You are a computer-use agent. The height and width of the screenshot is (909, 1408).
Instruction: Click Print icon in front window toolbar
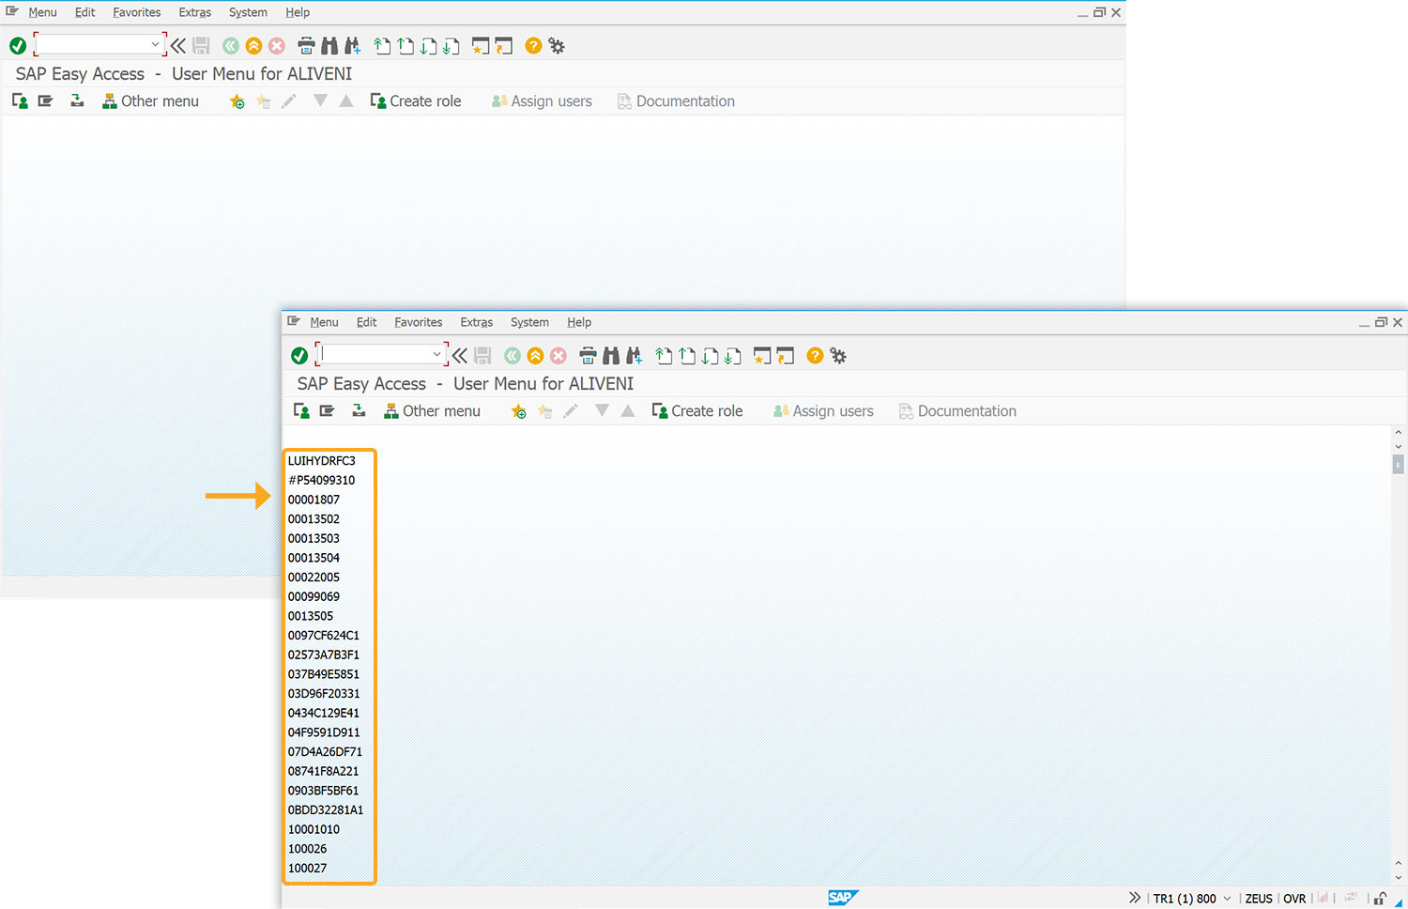[x=589, y=356]
